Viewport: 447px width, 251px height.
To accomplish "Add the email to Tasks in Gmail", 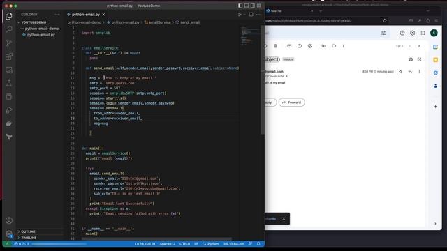I will click(x=310, y=46).
